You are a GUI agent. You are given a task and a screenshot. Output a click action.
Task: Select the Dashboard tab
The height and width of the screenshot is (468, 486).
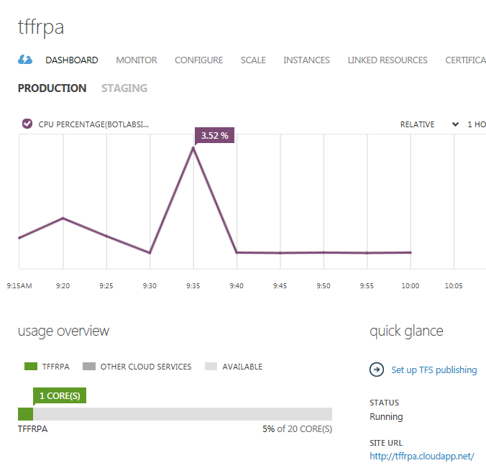click(x=72, y=60)
